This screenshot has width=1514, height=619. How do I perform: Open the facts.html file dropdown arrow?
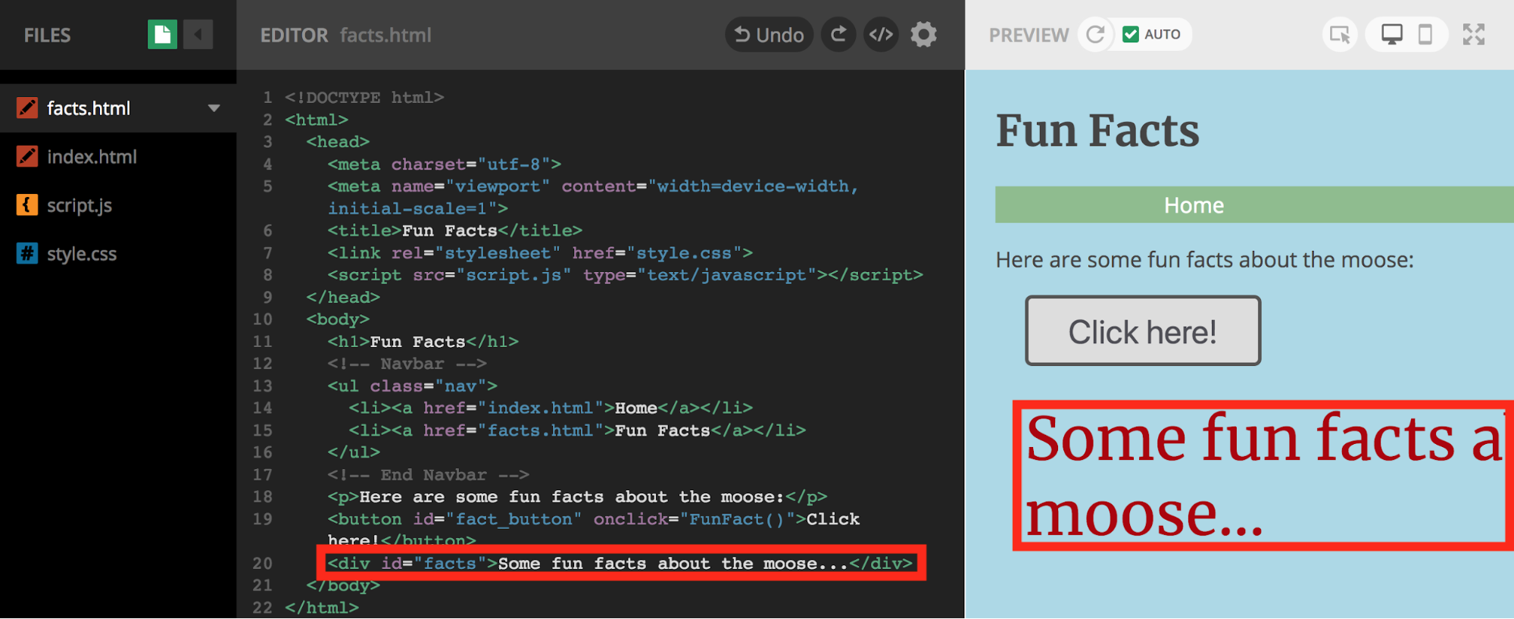coord(214,108)
